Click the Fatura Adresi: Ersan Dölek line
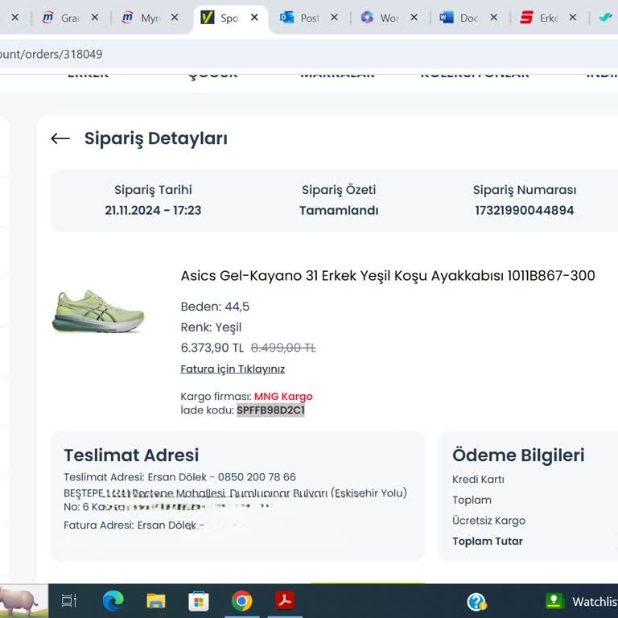Viewport: 618px width, 618px height. click(134, 525)
